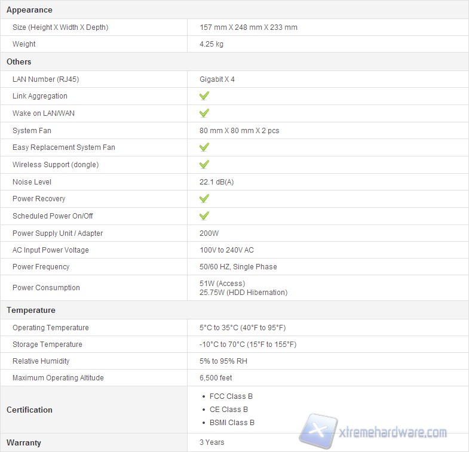Click the Maximum Operating Altitude label
This screenshot has height=452, width=469.
click(x=58, y=378)
